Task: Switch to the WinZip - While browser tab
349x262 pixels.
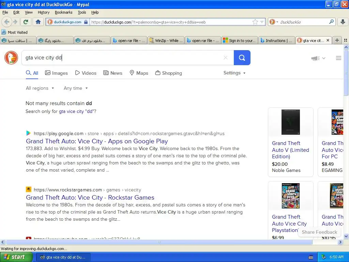Action: (166, 40)
